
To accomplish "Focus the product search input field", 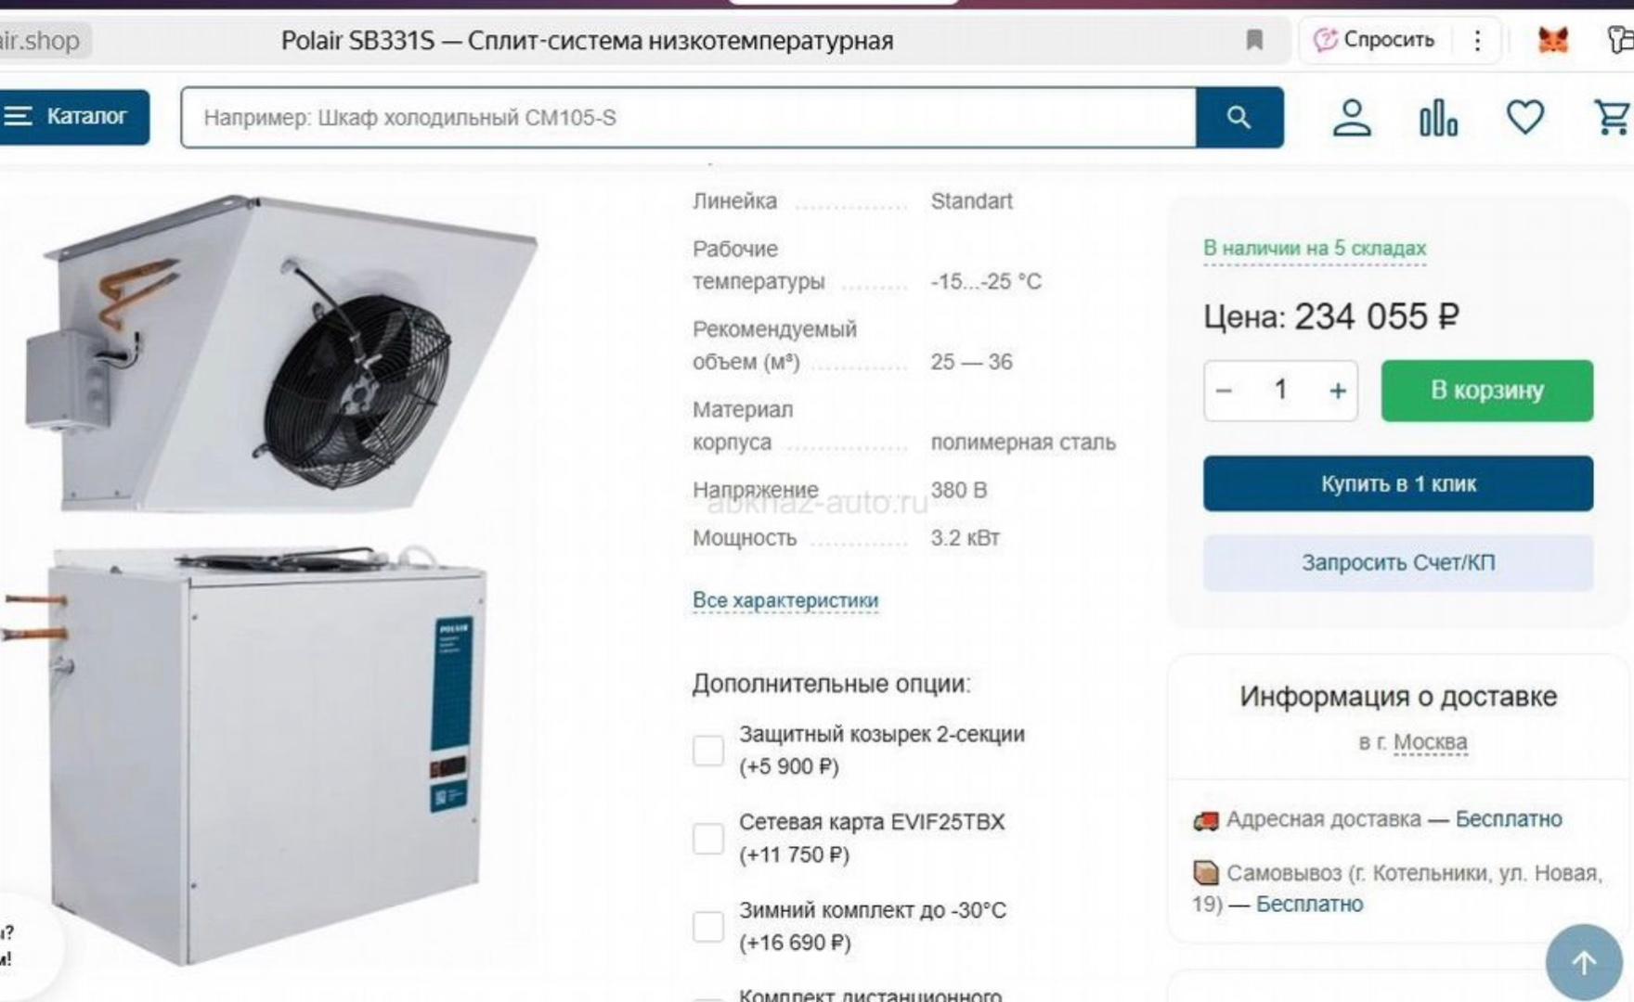I will tap(689, 118).
